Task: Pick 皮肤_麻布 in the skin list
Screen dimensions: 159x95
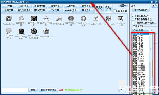Action: (141, 47)
